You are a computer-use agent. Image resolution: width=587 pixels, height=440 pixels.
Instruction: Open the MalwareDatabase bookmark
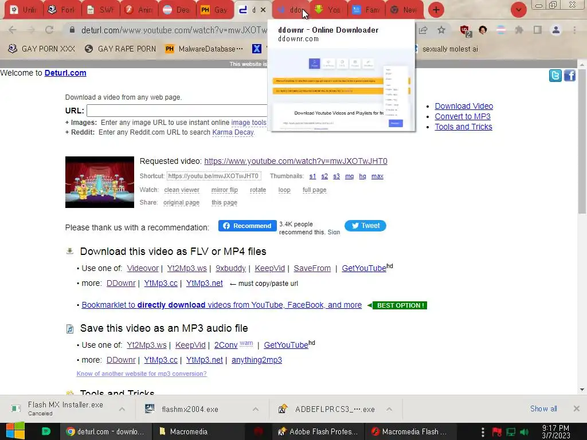pyautogui.click(x=204, y=49)
